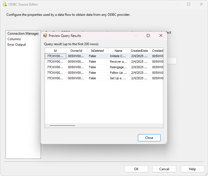Minimize the Preview Query Results dialog

pyautogui.click(x=136, y=35)
